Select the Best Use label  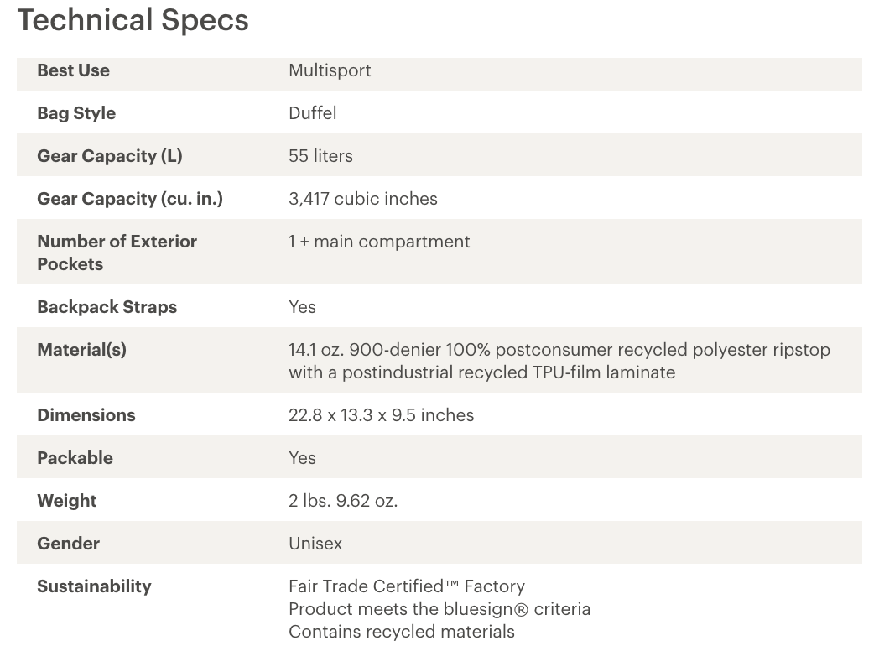pos(74,70)
